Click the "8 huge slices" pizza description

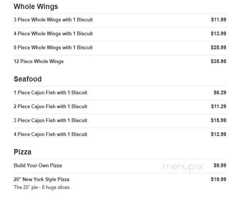pos(42,187)
